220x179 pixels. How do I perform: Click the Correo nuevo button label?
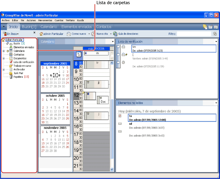pos(79,34)
